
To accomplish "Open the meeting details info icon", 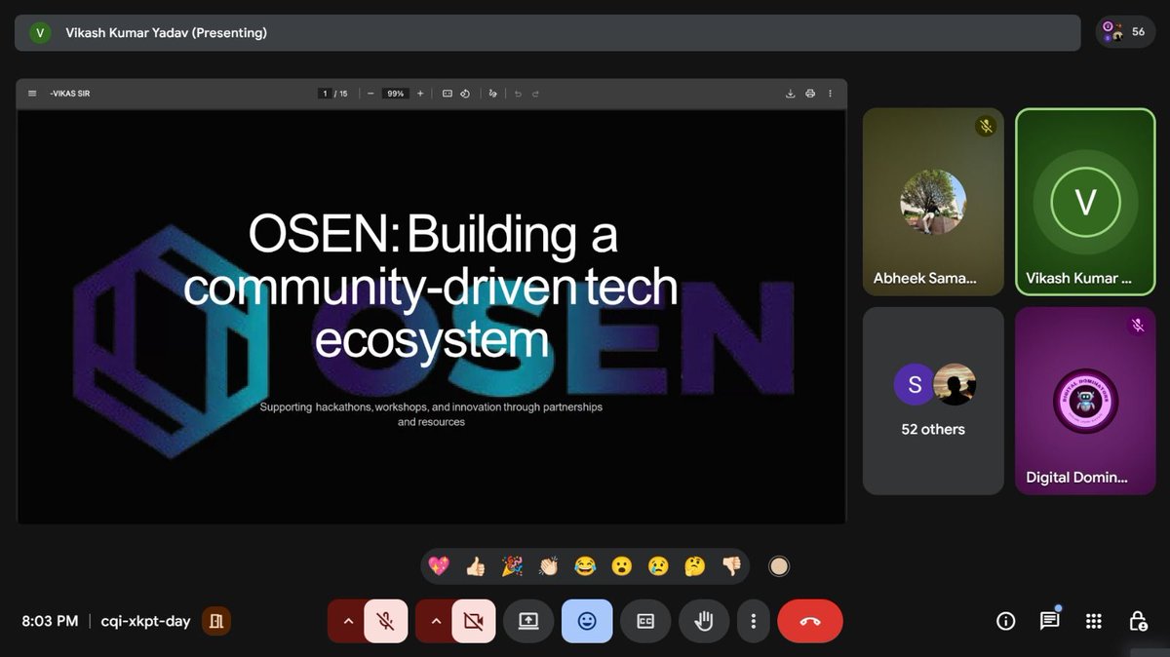I will click(x=1006, y=621).
